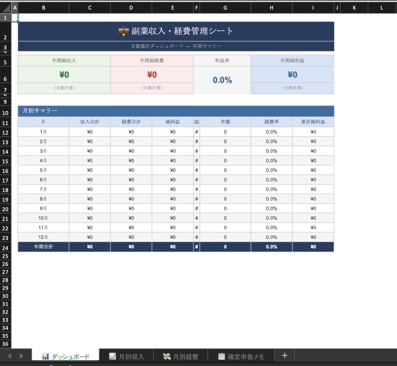This screenshot has height=366, width=397.
Task: Click the 副業収入・経費管理シート title cell
Action: [x=175, y=31]
